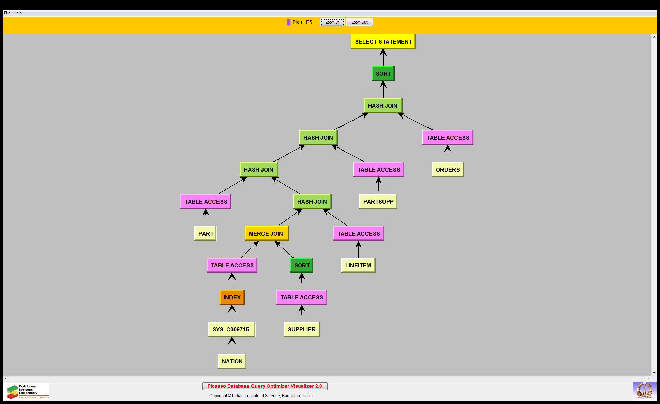
Task: Click the Picasso Database Query Optimizer Visualizer button
Action: click(x=265, y=386)
